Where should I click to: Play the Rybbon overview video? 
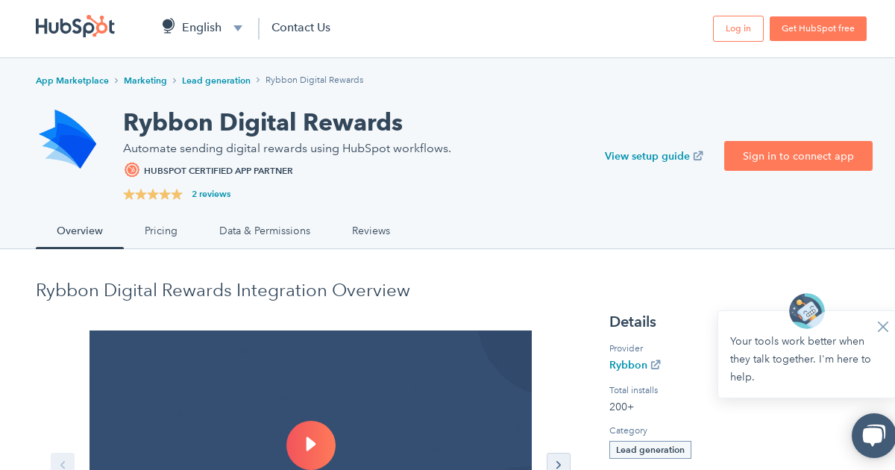(x=311, y=445)
